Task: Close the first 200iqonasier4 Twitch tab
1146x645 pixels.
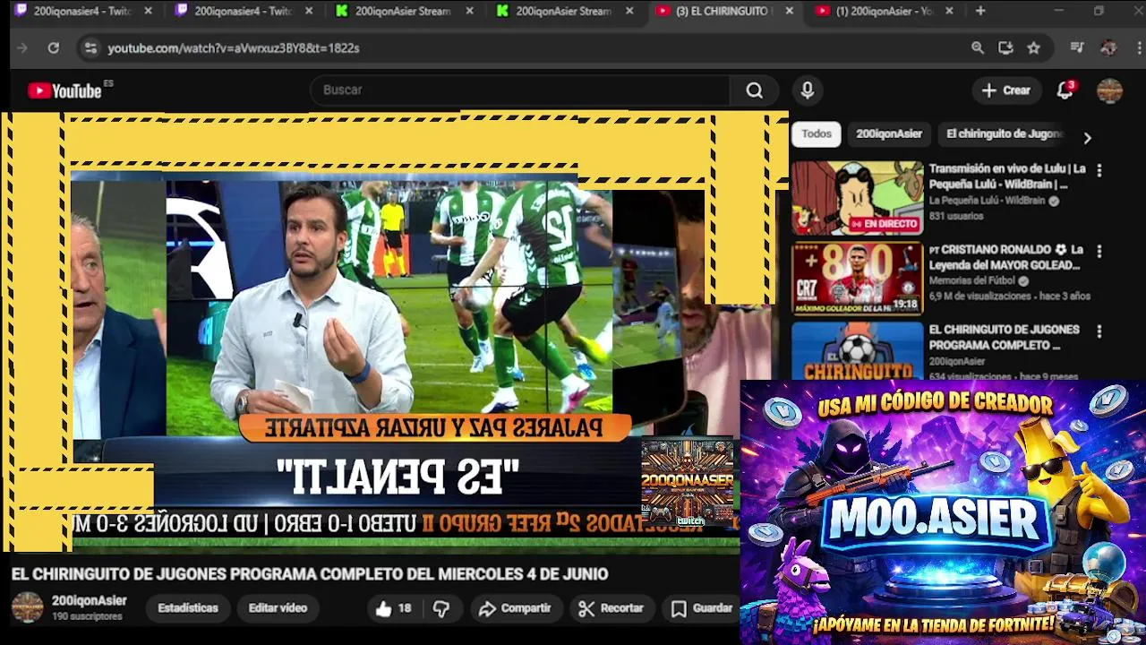Action: [x=149, y=11]
